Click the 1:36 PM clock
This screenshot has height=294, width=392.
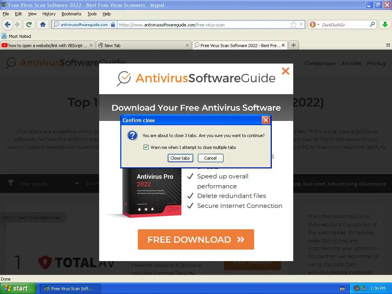pyautogui.click(x=378, y=288)
